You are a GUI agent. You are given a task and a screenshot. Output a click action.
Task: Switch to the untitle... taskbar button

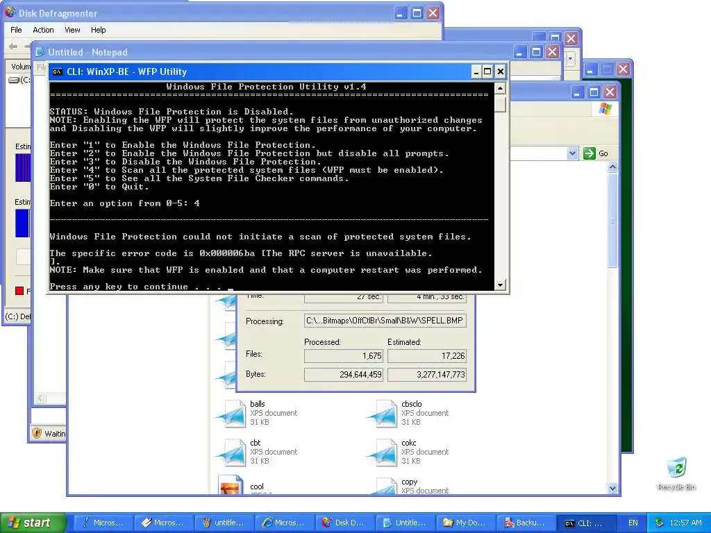point(224,523)
